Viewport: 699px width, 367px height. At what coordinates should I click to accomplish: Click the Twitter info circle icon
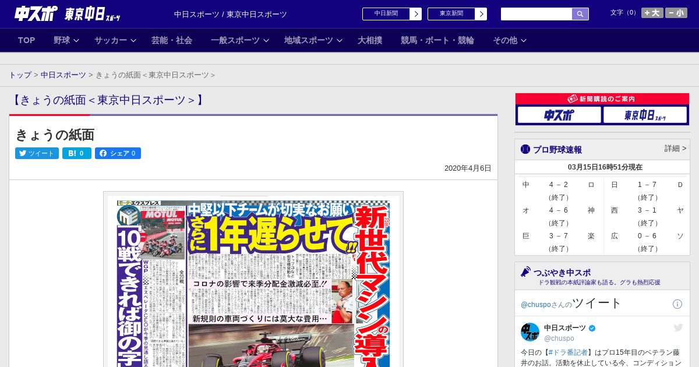pyautogui.click(x=677, y=304)
